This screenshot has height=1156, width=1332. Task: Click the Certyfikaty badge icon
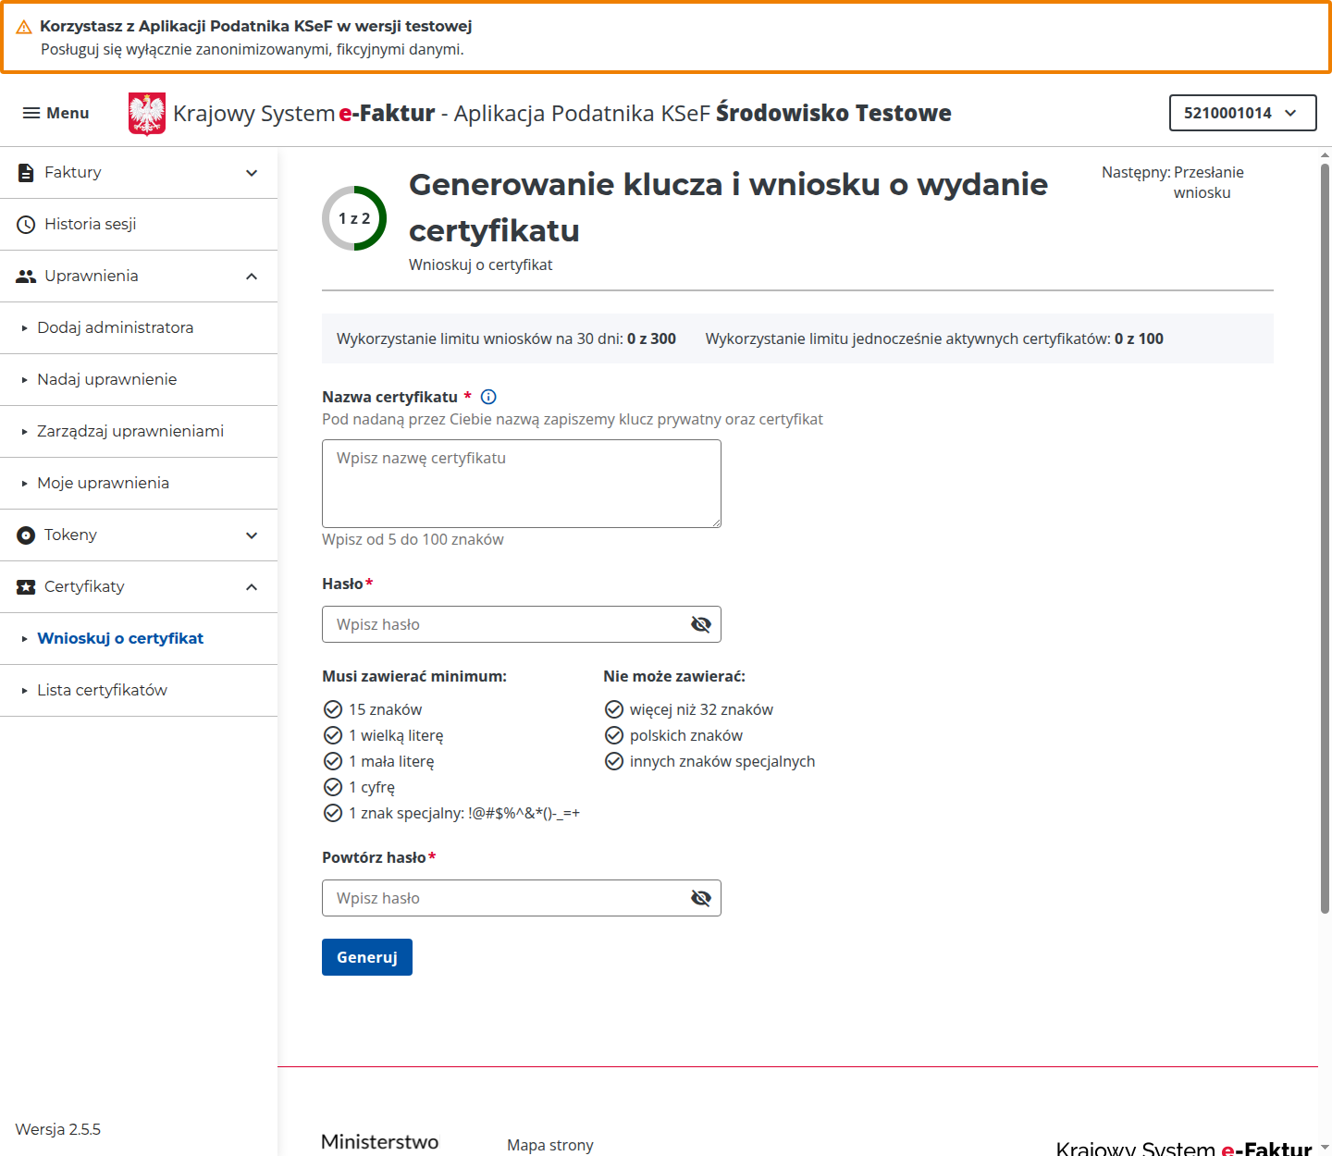26,587
